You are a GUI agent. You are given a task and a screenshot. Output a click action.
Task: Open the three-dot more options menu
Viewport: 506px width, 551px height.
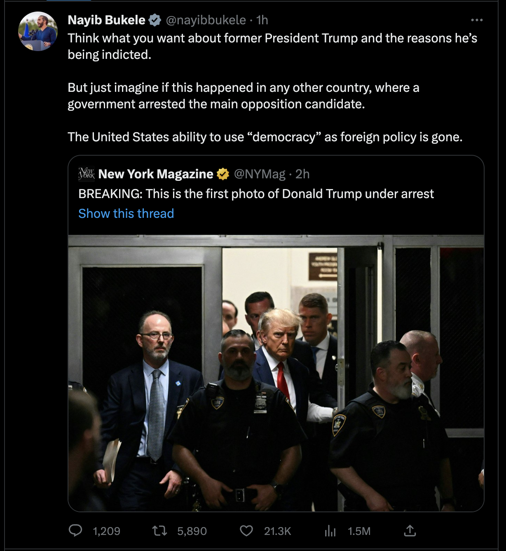click(477, 20)
